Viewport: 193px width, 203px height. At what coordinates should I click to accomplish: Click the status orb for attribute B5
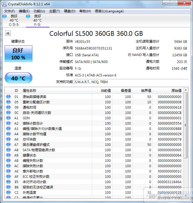8,182
